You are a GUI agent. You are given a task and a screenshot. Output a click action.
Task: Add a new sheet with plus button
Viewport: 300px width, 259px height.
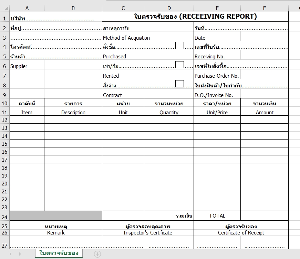(x=97, y=254)
